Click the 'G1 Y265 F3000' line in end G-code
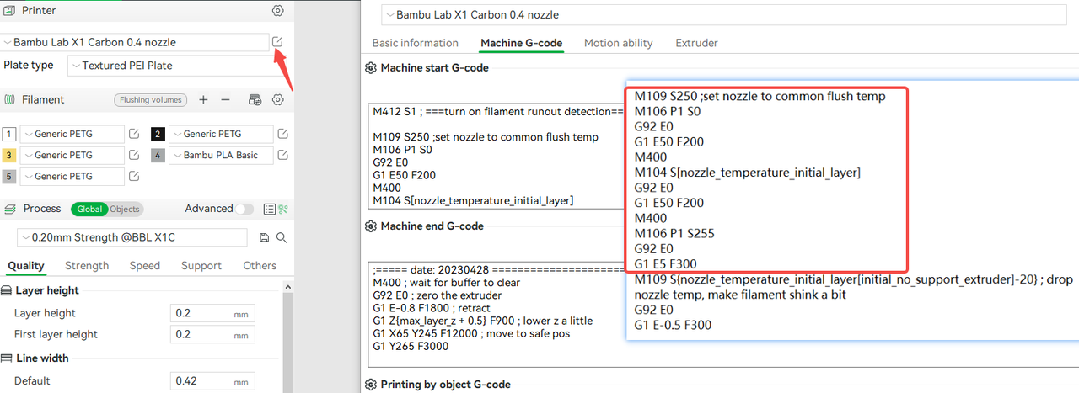This screenshot has width=1079, height=393. pos(410,346)
